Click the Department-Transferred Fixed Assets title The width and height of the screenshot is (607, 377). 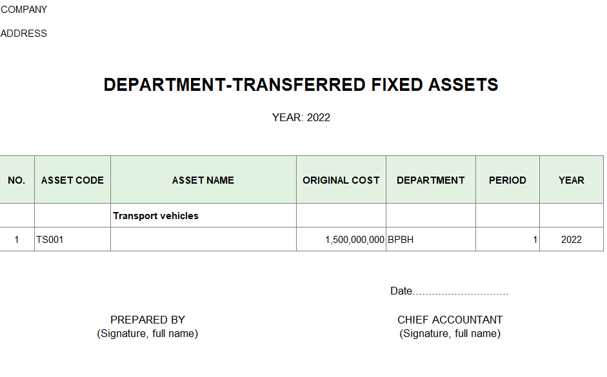point(301,85)
